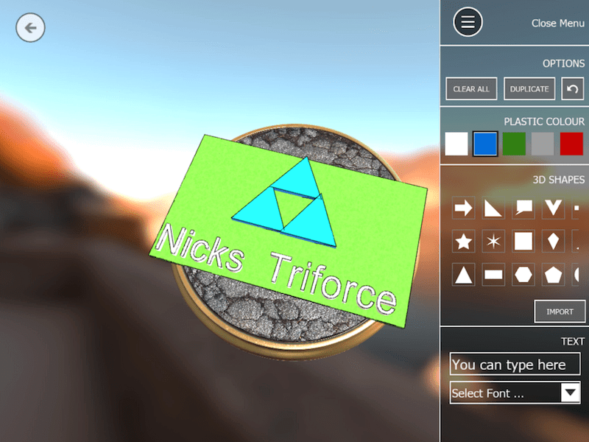589x442 pixels.
Task: Add the pentagon 3D shape
Action: tap(554, 274)
